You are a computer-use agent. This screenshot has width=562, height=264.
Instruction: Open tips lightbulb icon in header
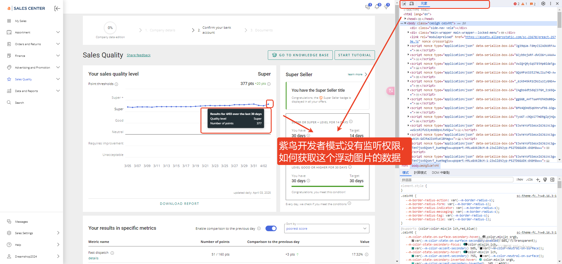(386, 7)
